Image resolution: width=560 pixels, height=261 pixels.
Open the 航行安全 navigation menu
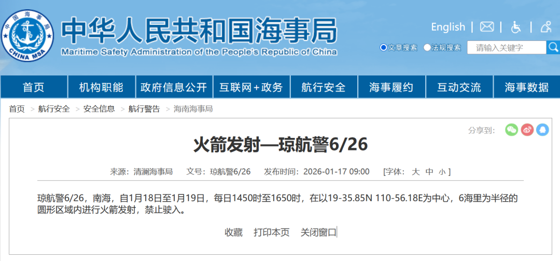pos(324,87)
